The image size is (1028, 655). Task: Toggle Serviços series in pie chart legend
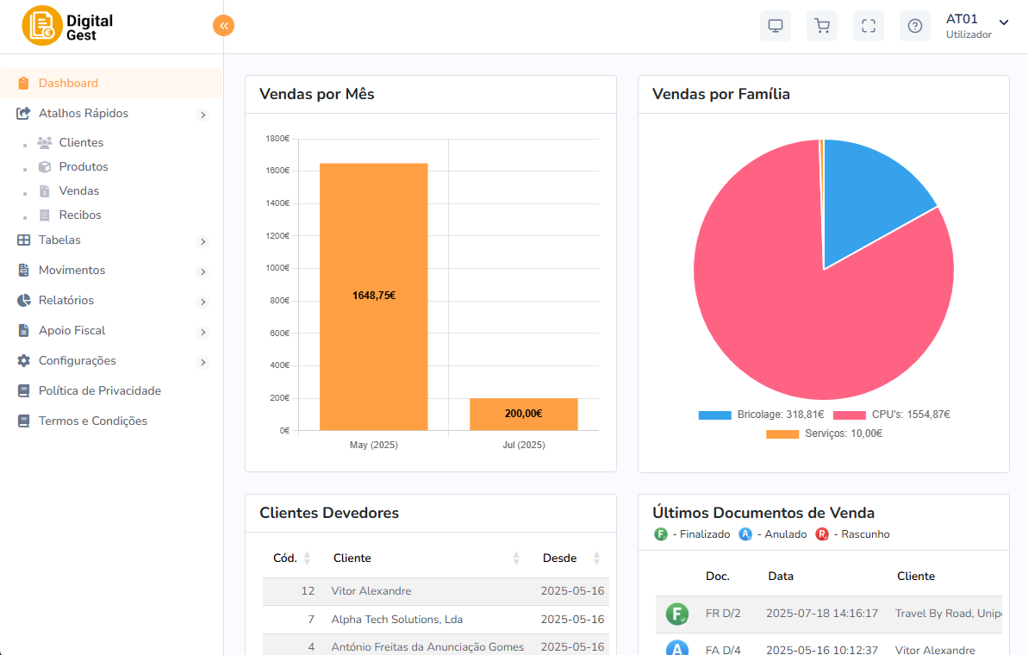(x=824, y=434)
